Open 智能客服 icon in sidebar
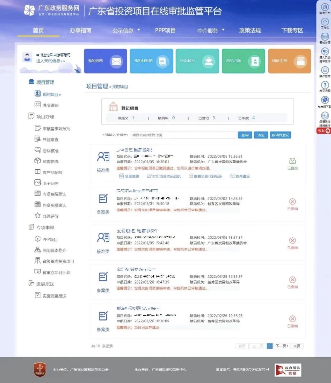Screen dimensions: 331x383 (325, 39)
